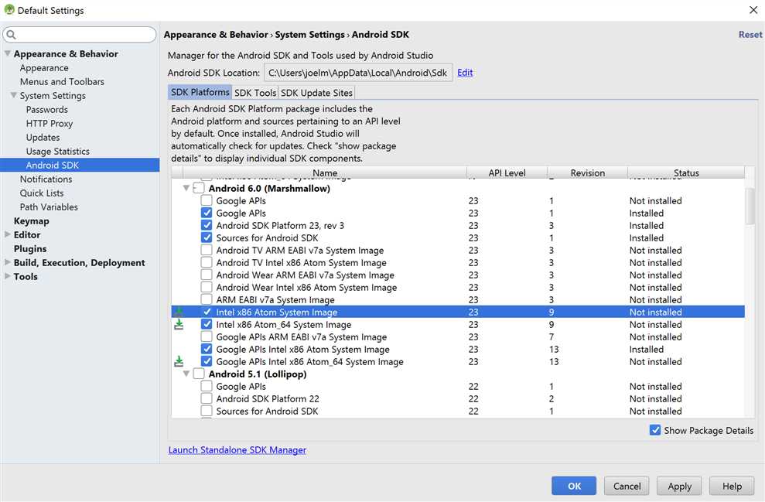This screenshot has width=765, height=502.
Task: Collapse the Android 6.0 (Marshmallow) group
Action: coord(186,188)
